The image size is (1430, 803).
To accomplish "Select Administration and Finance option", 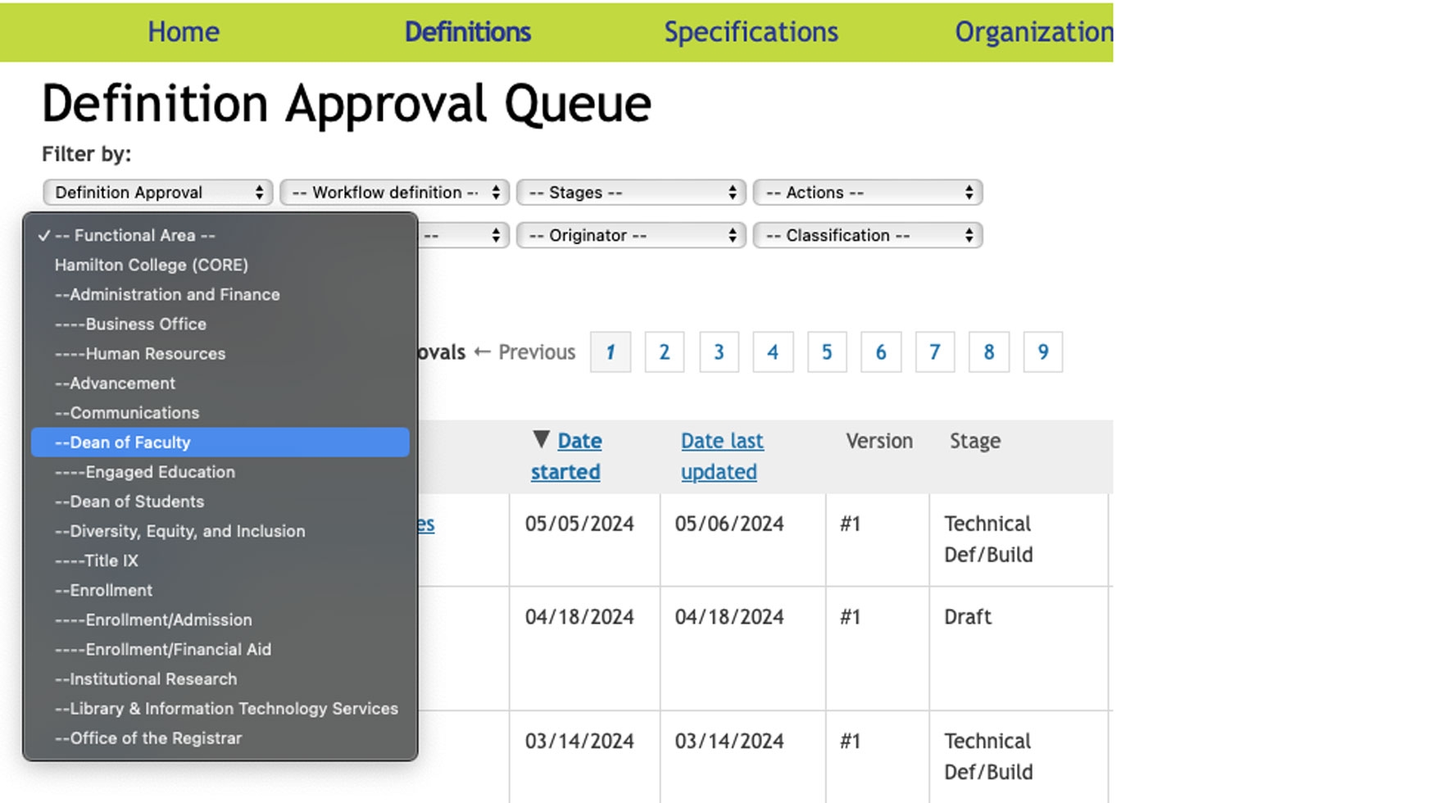I will click(x=220, y=294).
